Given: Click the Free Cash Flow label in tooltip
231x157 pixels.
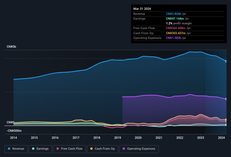Looking at the screenshot, I should tap(144, 28).
